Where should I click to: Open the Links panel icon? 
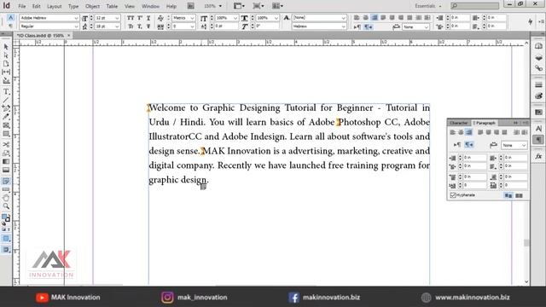point(538,68)
